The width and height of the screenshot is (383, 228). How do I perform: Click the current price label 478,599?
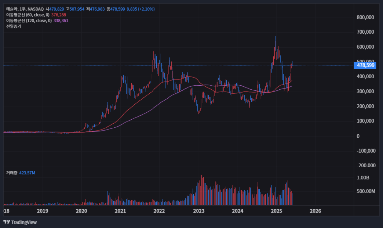coord(365,65)
